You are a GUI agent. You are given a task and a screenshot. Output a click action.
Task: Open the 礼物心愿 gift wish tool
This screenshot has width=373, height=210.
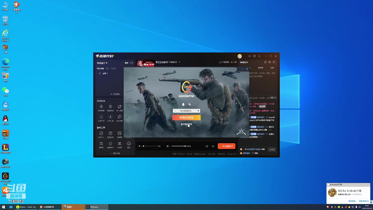pyautogui.click(x=110, y=118)
